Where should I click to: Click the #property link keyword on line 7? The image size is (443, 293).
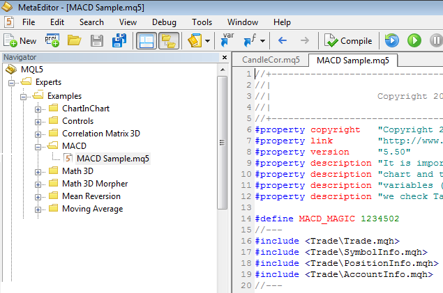[x=322, y=141]
